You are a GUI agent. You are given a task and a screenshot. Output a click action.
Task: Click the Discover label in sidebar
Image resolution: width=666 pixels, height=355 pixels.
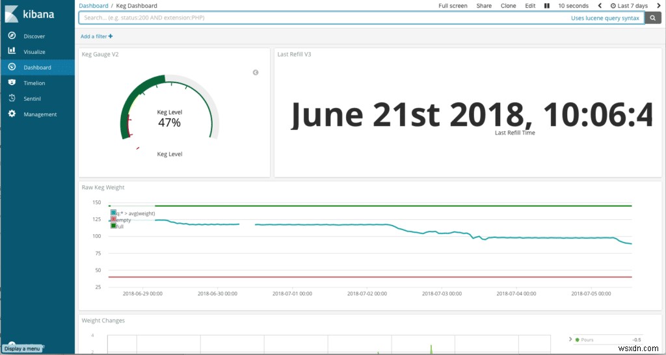pos(34,36)
